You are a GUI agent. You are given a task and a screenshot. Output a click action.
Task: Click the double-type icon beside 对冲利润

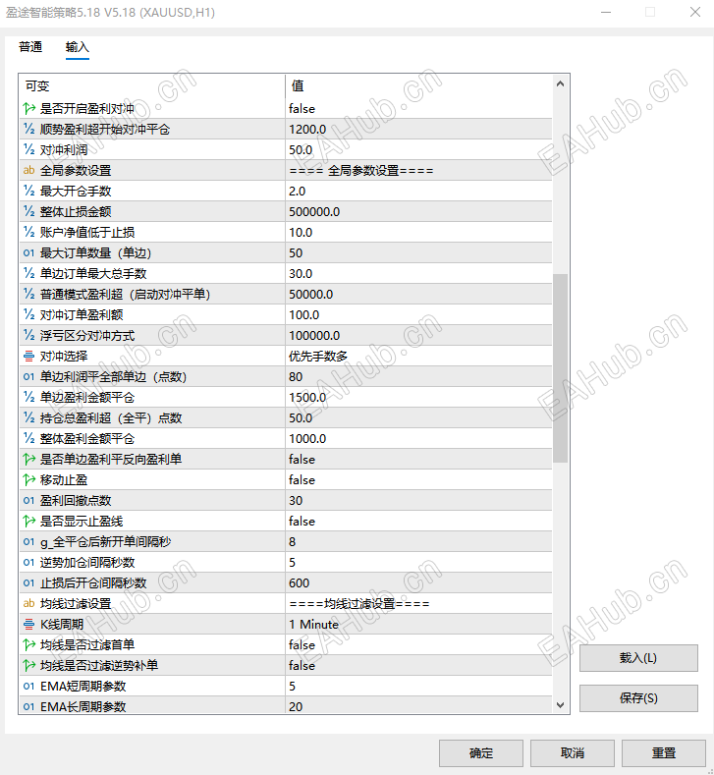[29, 149]
